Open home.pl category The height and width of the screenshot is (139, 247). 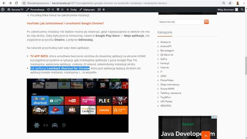(x=165, y=63)
